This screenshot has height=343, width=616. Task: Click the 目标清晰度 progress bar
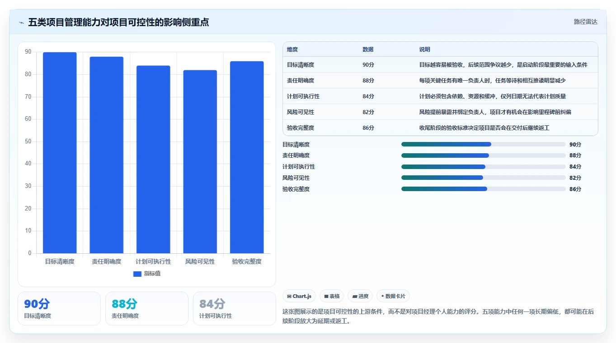484,144
